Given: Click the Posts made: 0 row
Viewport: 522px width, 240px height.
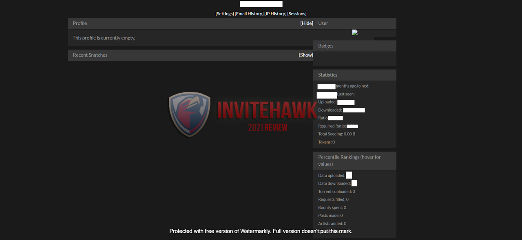Looking at the screenshot, I should coord(330,215).
